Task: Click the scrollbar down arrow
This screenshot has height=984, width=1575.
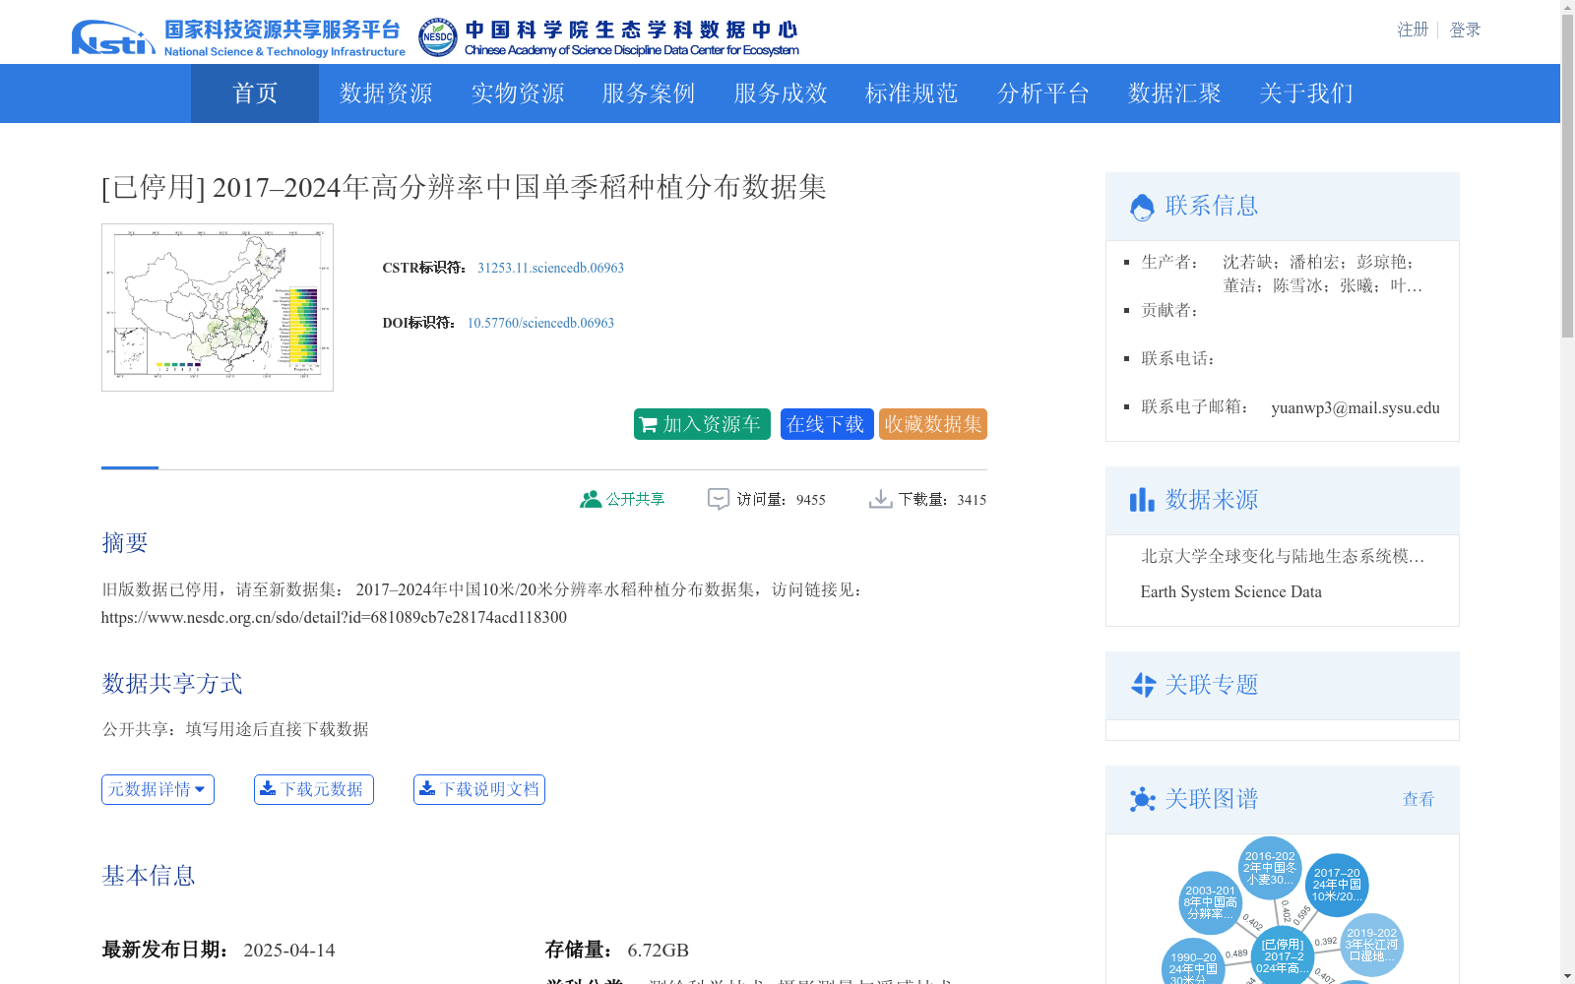Action: click(1567, 976)
